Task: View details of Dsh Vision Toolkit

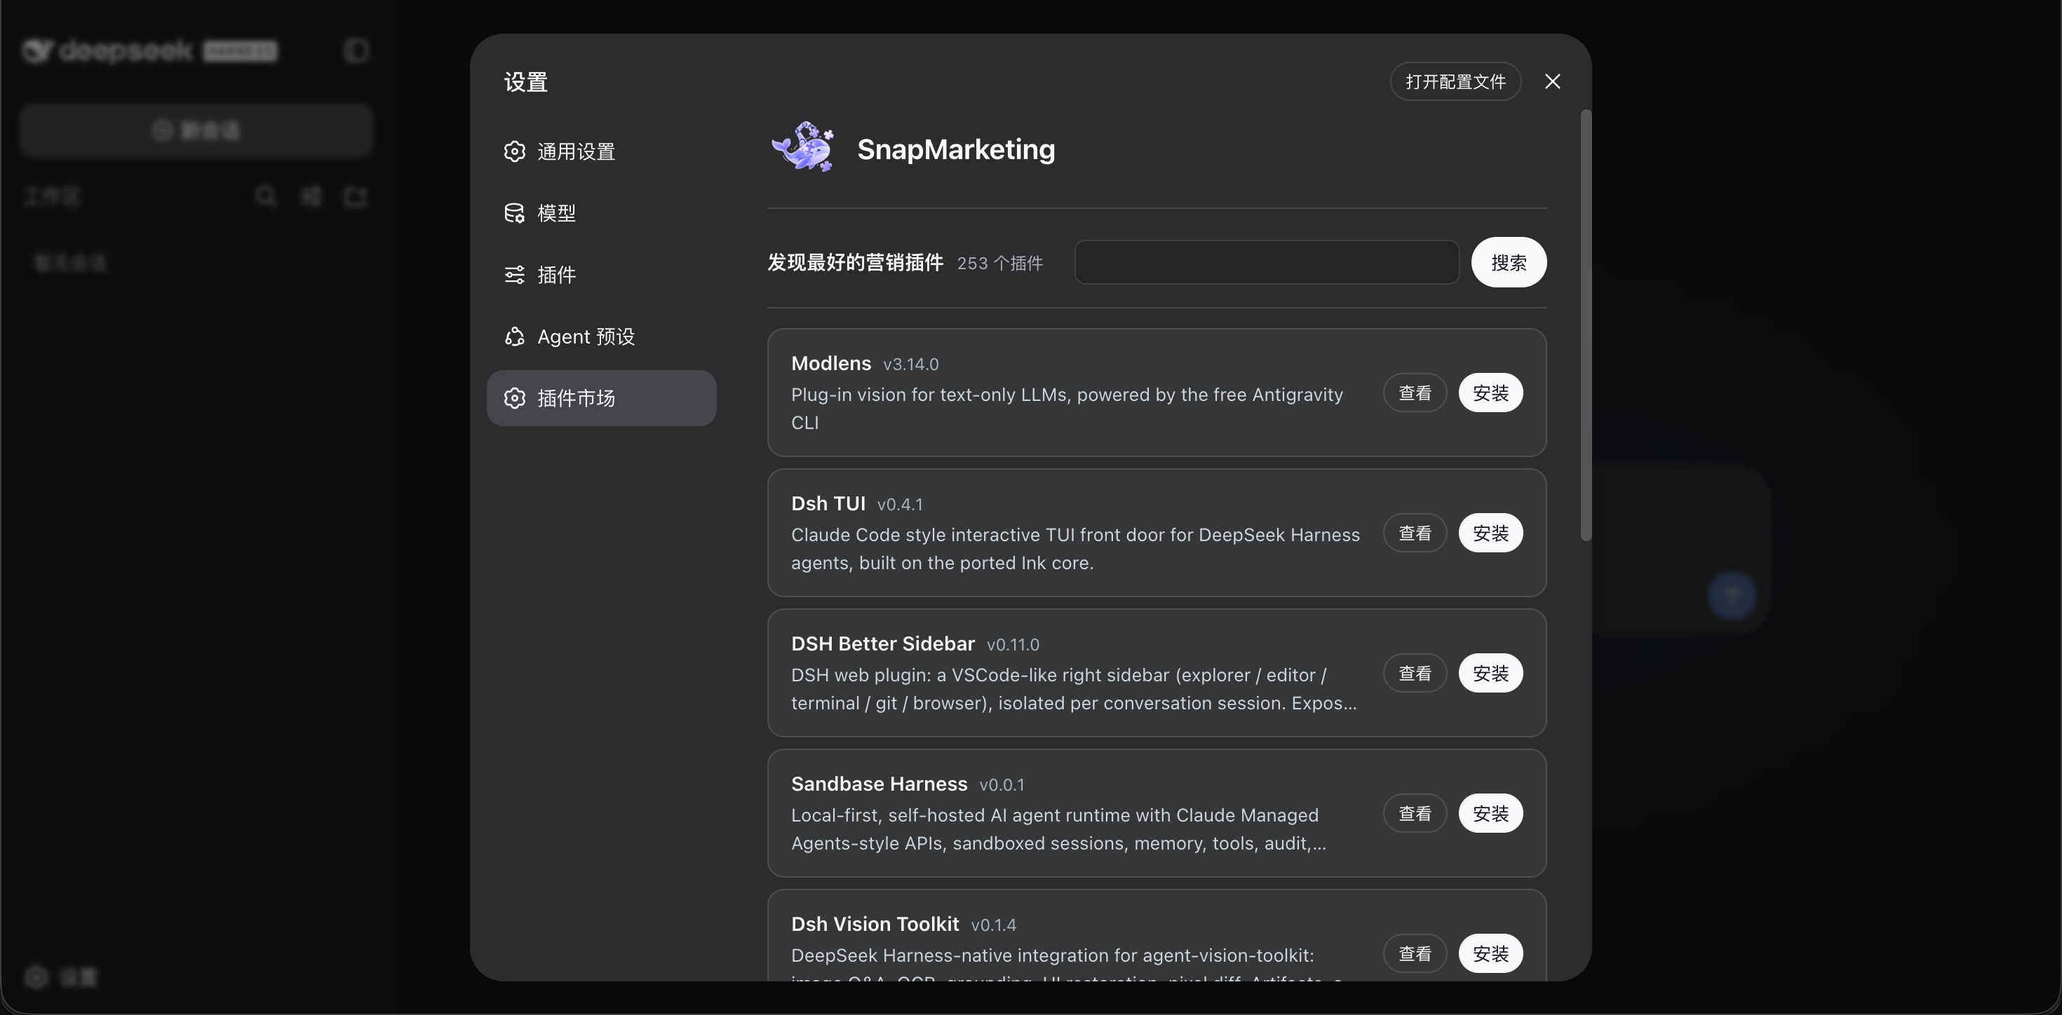Action: (x=1415, y=953)
